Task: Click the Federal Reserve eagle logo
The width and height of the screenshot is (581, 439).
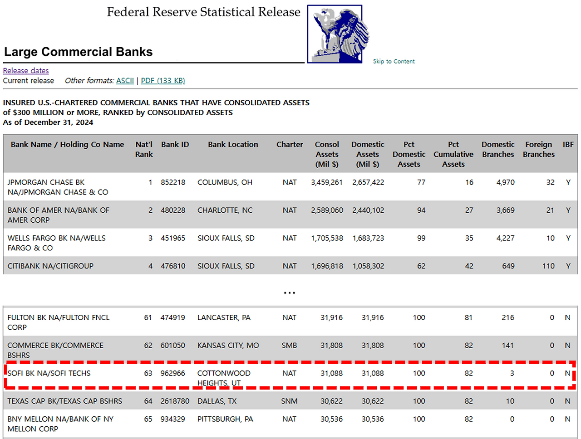Action: click(x=338, y=34)
